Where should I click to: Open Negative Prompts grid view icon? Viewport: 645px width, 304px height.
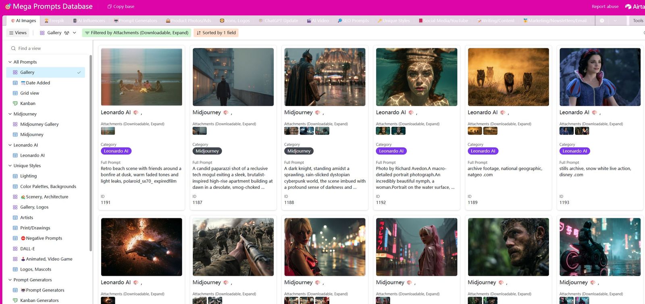point(15,238)
